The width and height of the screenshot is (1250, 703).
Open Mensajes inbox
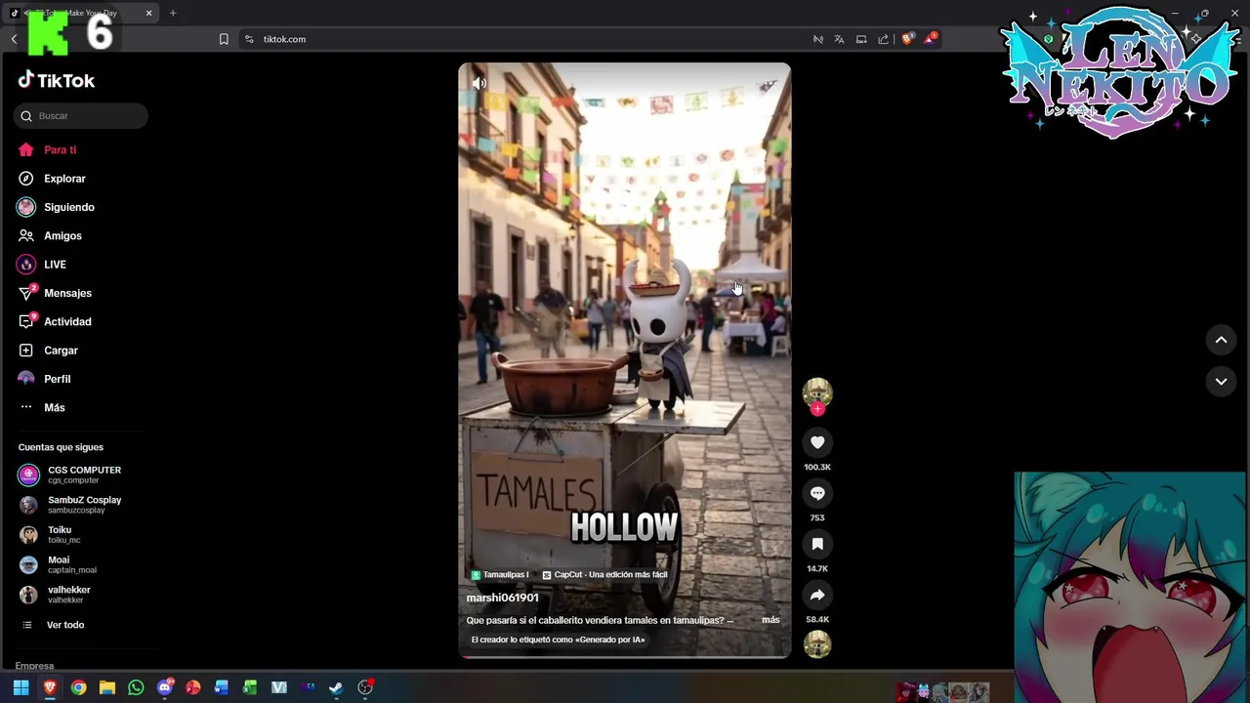(x=55, y=293)
